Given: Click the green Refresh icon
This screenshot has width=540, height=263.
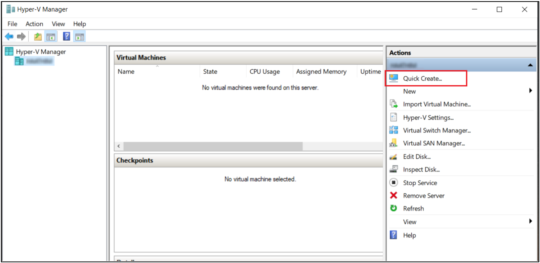Looking at the screenshot, I should 393,208.
